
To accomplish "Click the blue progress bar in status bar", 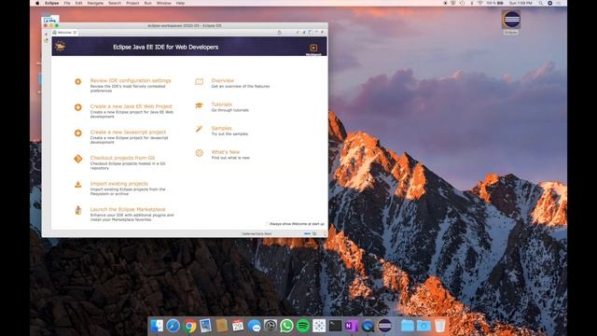I will 307,233.
